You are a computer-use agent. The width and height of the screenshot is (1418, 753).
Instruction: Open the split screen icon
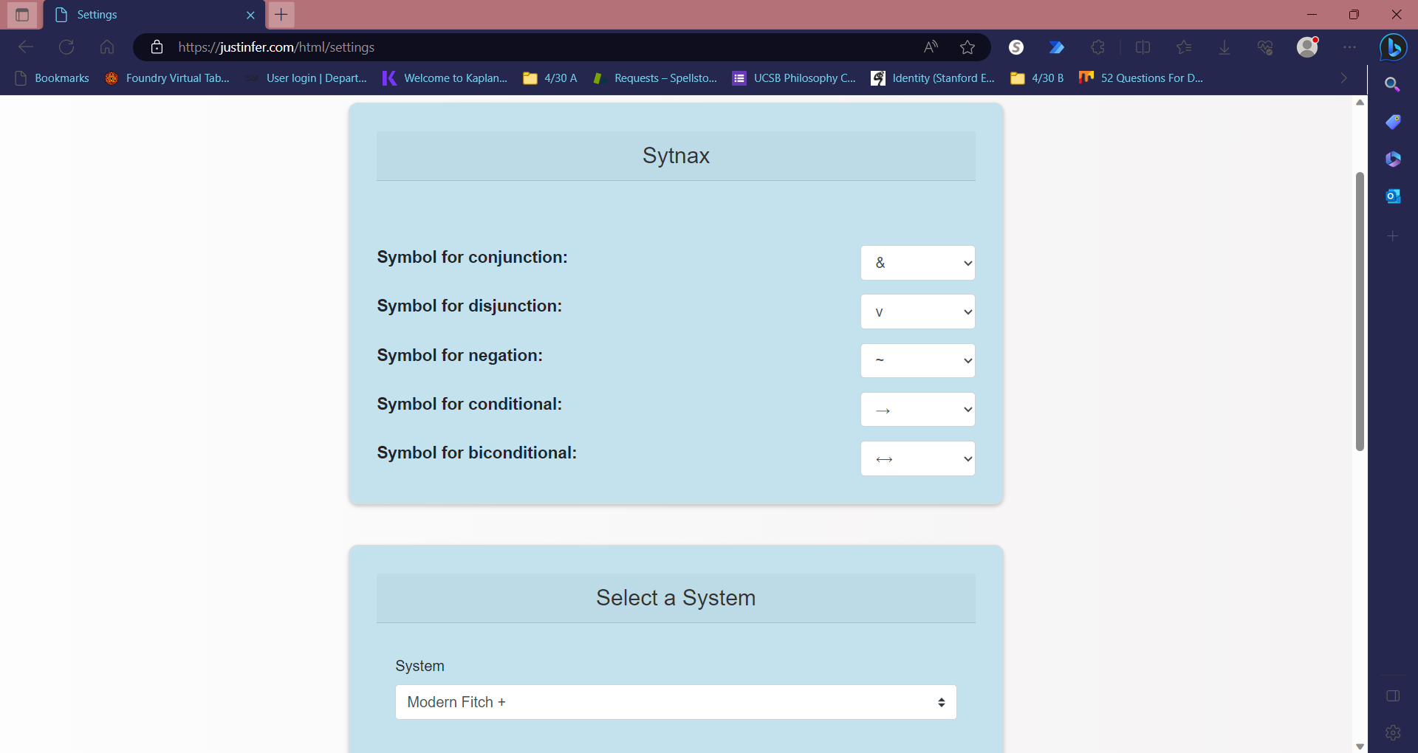click(1143, 47)
